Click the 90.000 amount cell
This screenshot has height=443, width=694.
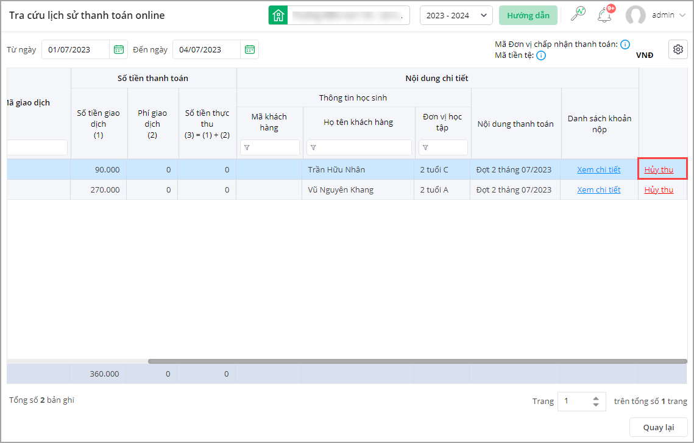point(98,169)
